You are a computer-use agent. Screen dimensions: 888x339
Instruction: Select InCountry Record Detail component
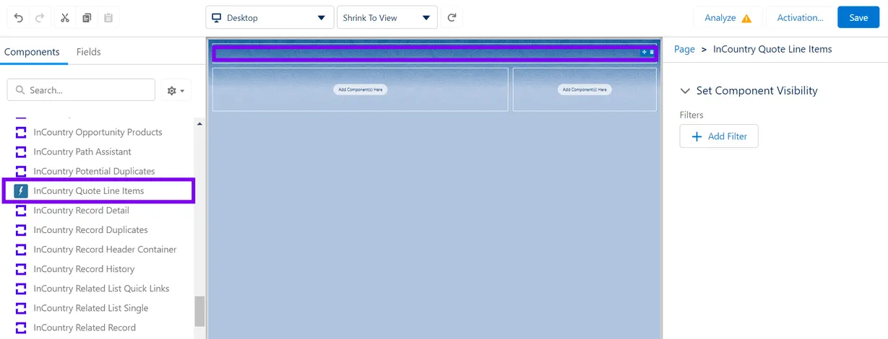tap(81, 211)
